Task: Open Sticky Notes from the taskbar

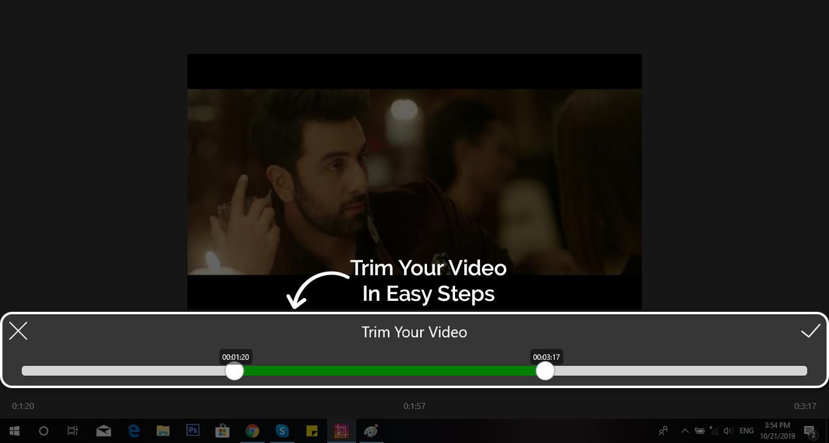Action: click(311, 431)
